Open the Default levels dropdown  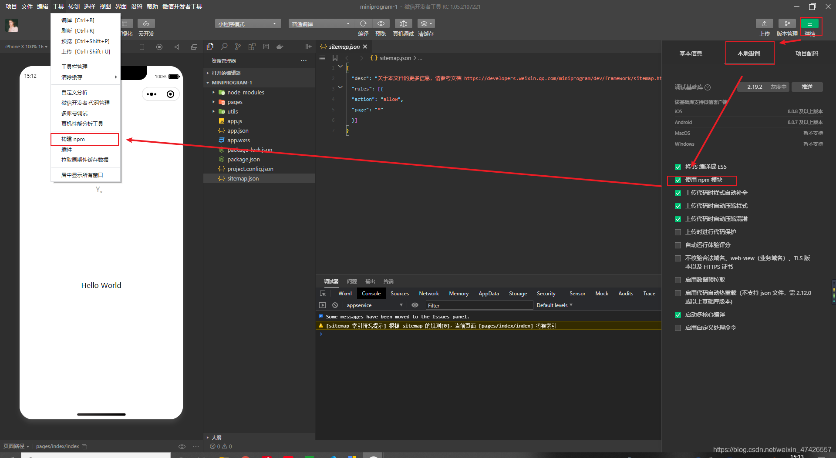click(554, 305)
